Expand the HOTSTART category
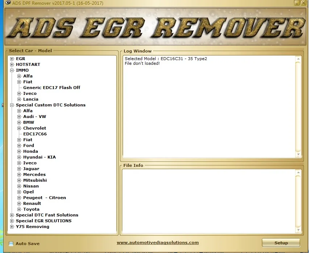309x253 pixels. coord(12,64)
